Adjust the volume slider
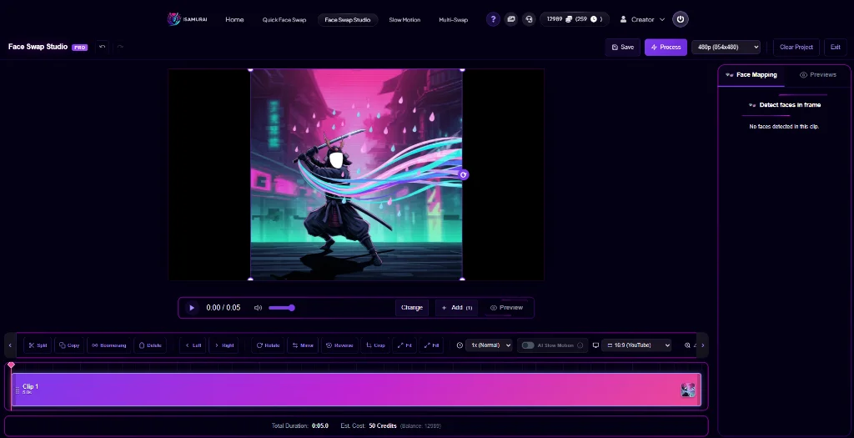The height and width of the screenshot is (438, 854). (282, 308)
